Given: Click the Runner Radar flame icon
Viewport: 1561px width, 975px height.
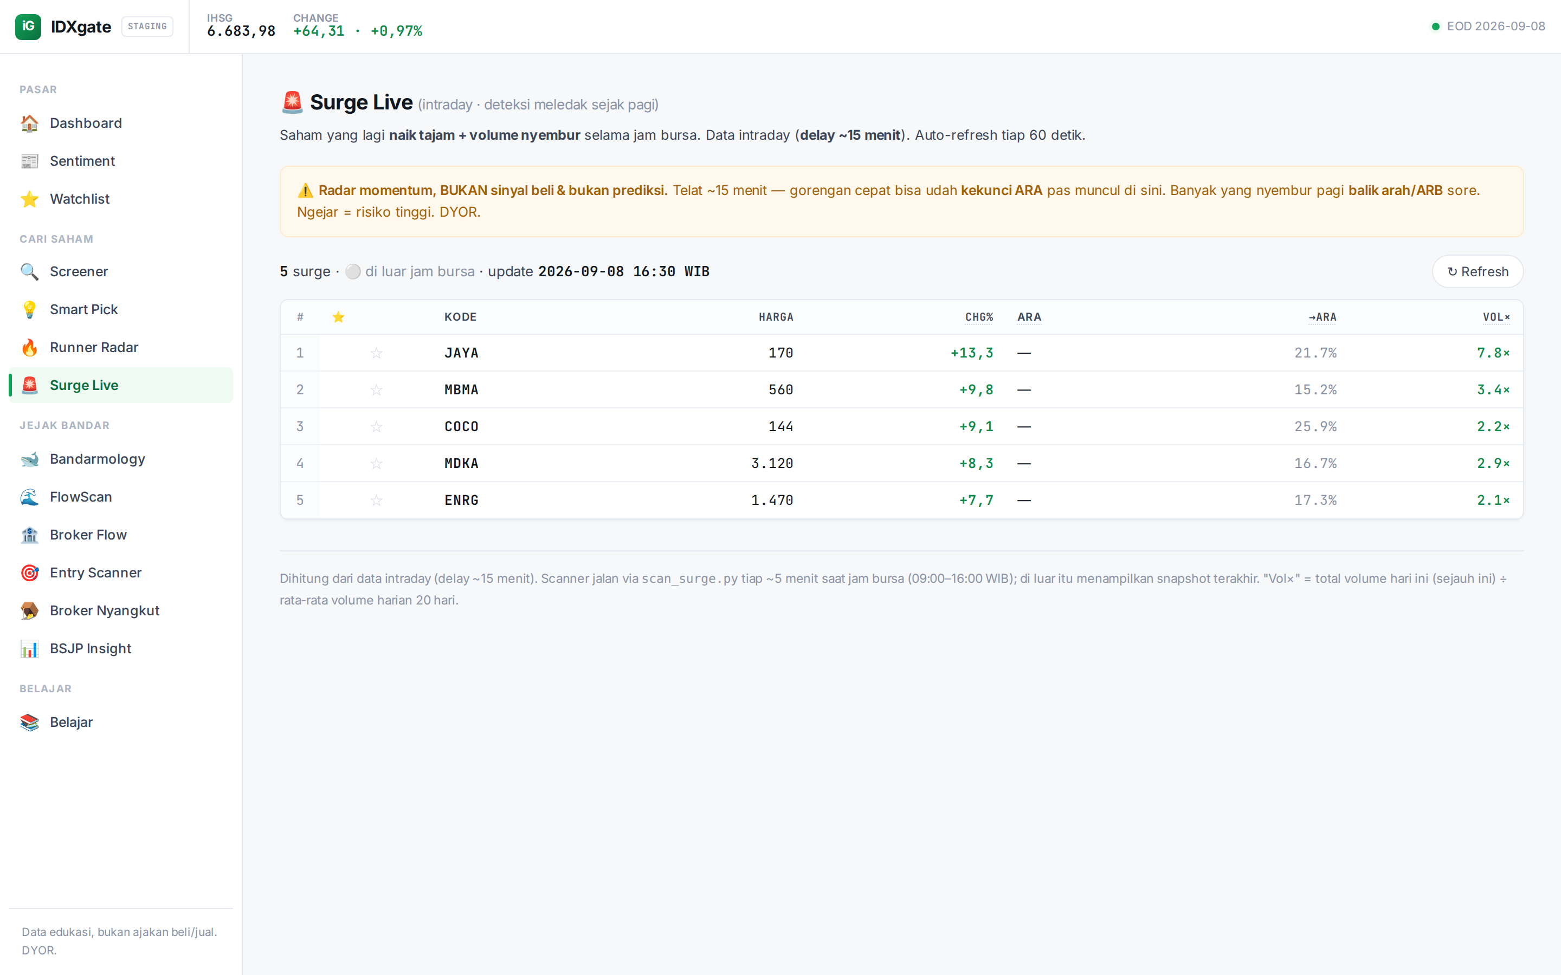Looking at the screenshot, I should pos(30,348).
